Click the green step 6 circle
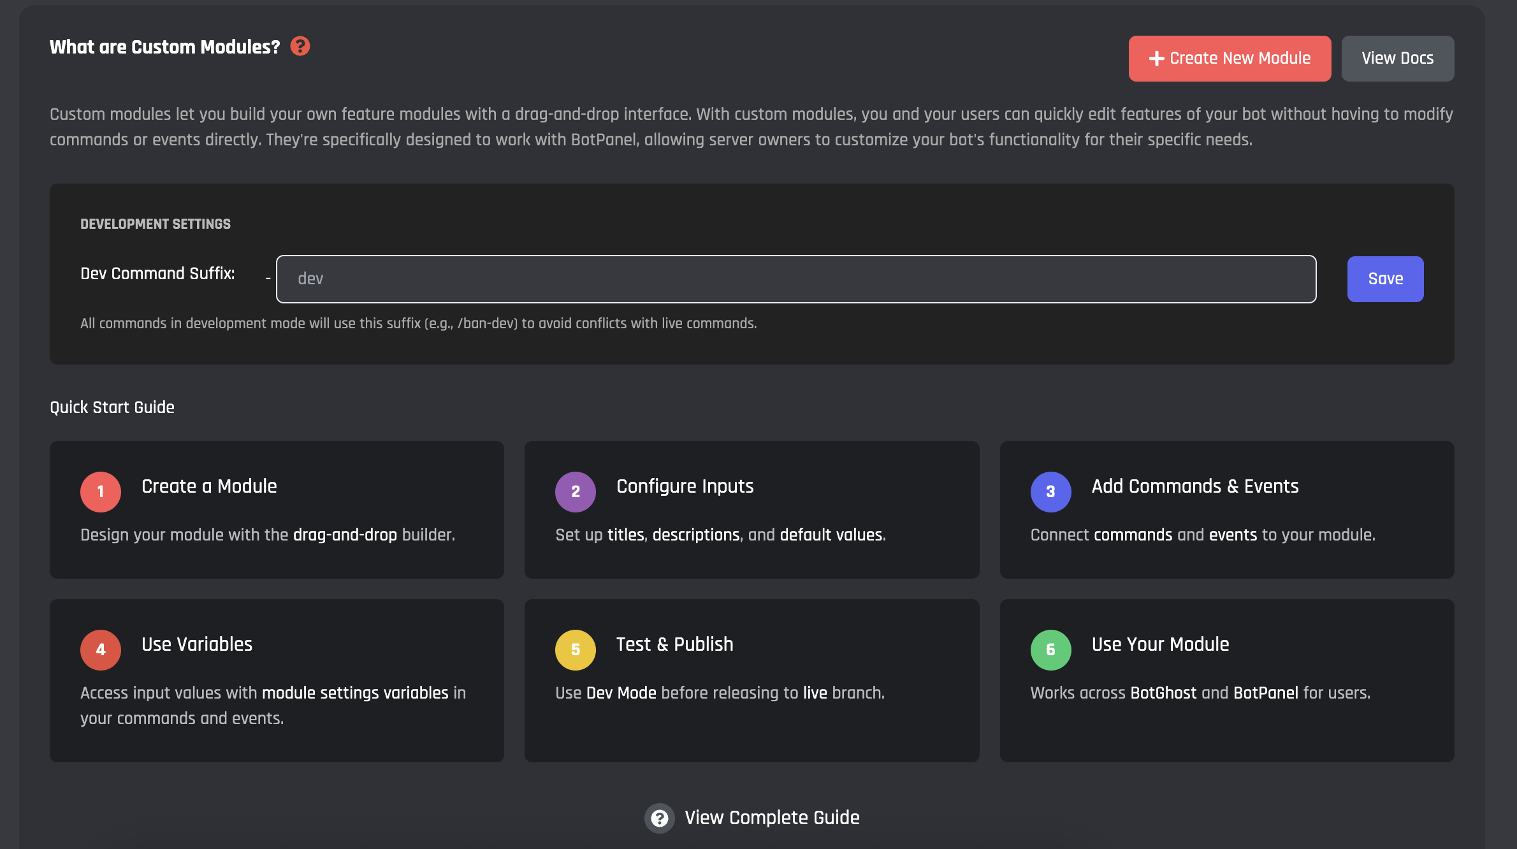Screen dimensions: 1517x849 tap(1050, 649)
